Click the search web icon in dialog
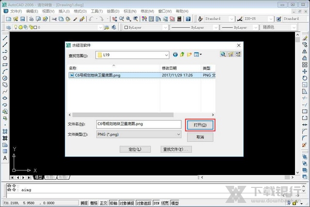This screenshot has width=310, height=207. pyautogui.click(x=223, y=54)
